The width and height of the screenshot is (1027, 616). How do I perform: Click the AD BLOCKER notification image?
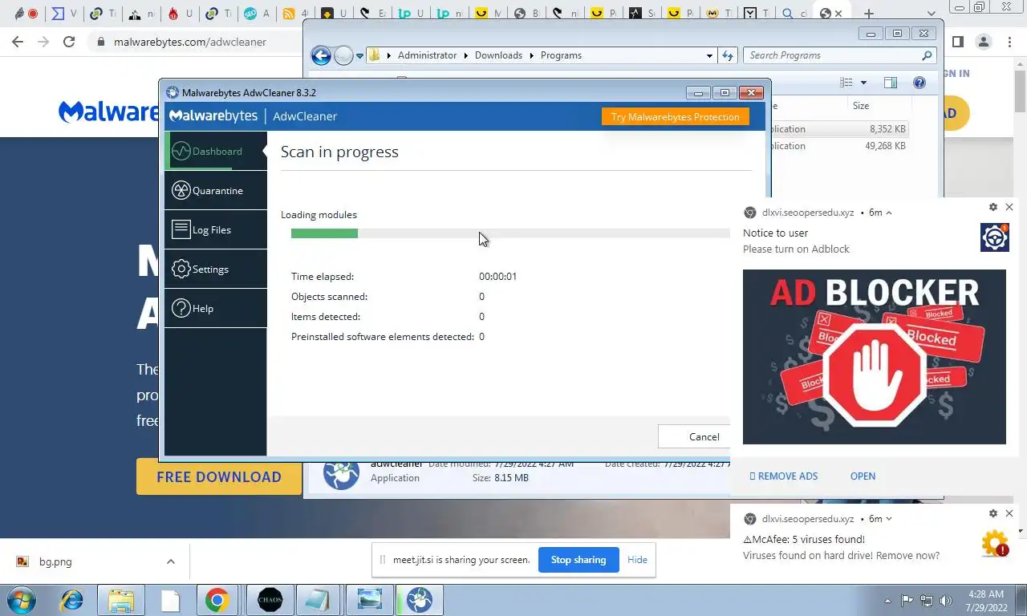coord(874,357)
